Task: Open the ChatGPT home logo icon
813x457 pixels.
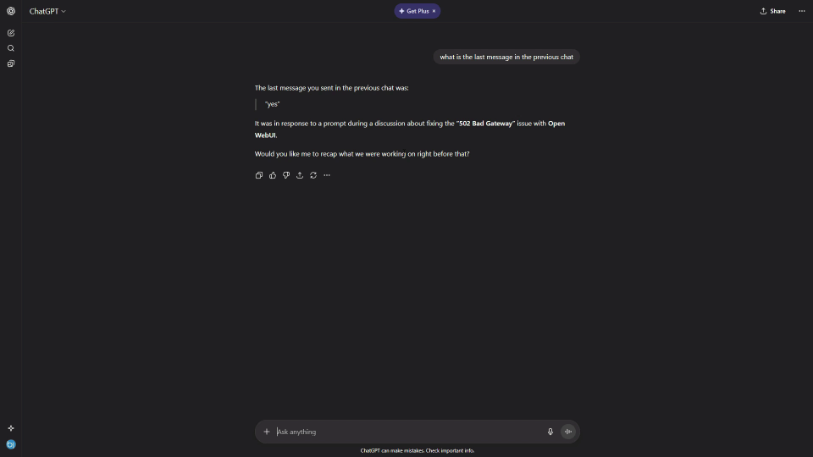Action: point(11,11)
